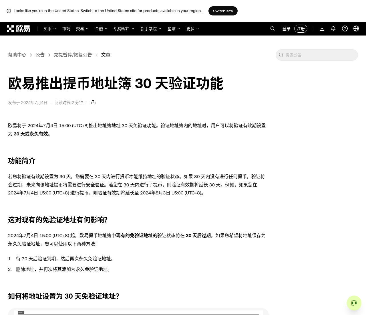Go to 公告 breadcrumb link
This screenshot has width=366, height=315.
coord(40,55)
